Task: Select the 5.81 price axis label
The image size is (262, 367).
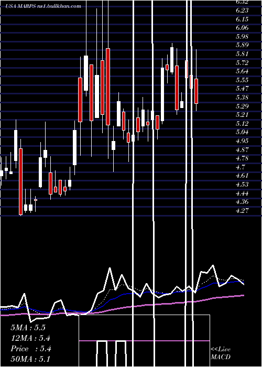Action: pos(242,54)
